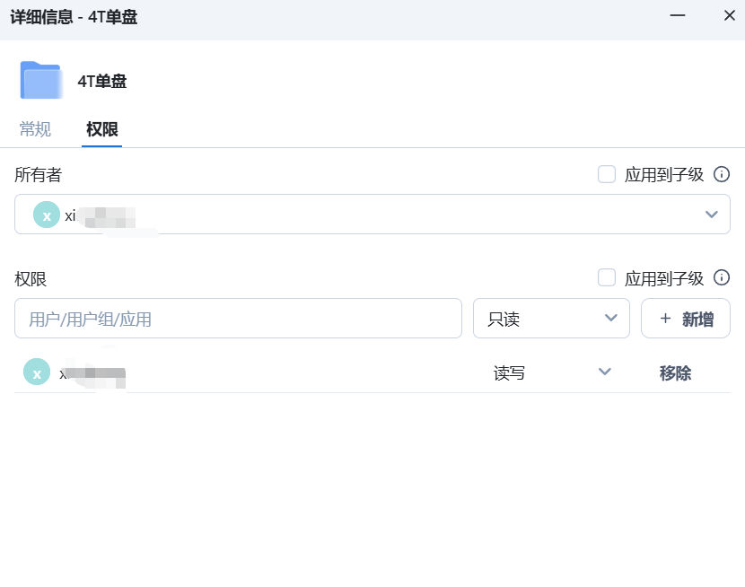Select the 权限 tab

[x=101, y=129]
